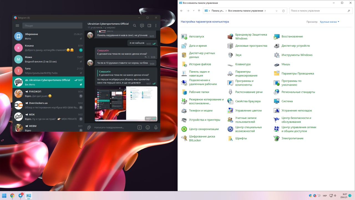Go back in Control Panel navigation

(182, 11)
